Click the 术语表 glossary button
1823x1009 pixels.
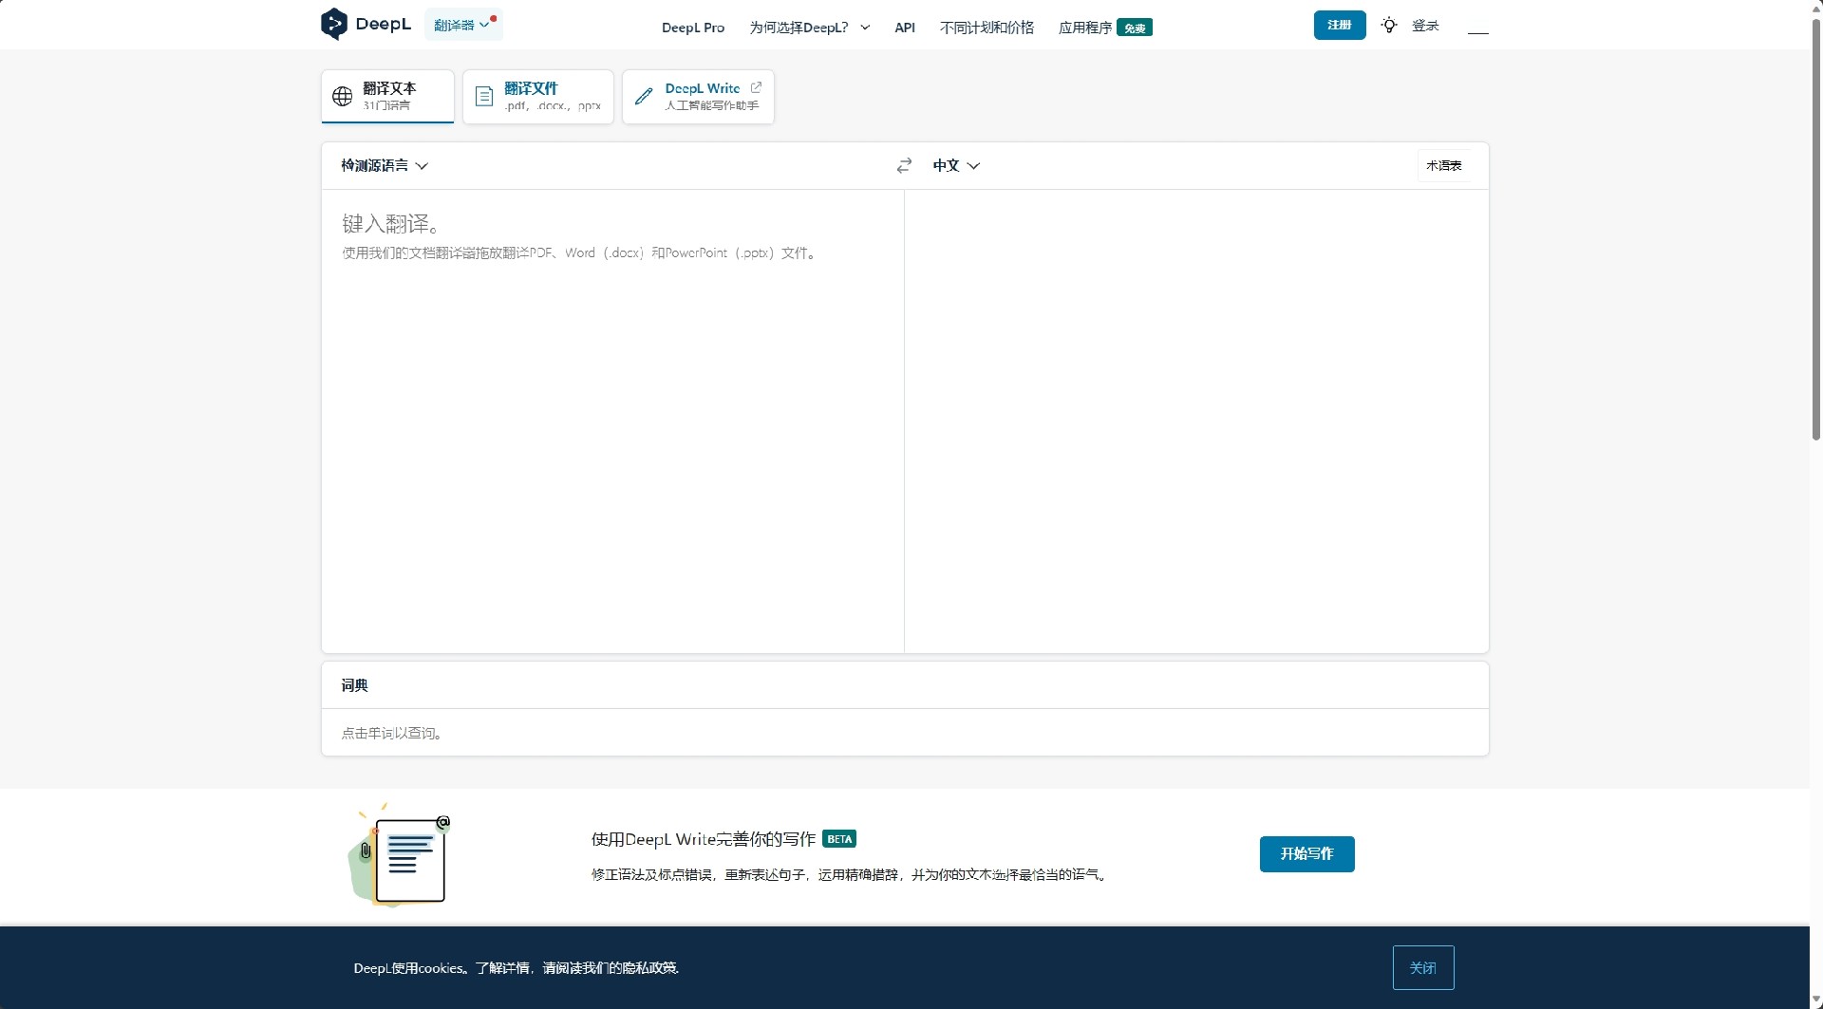[x=1443, y=165]
